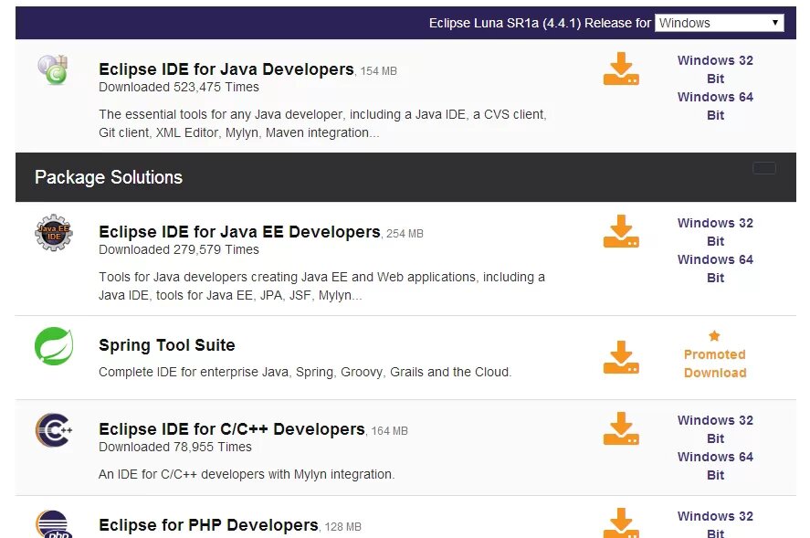Open the Spring Tool Suite title

coord(167,344)
